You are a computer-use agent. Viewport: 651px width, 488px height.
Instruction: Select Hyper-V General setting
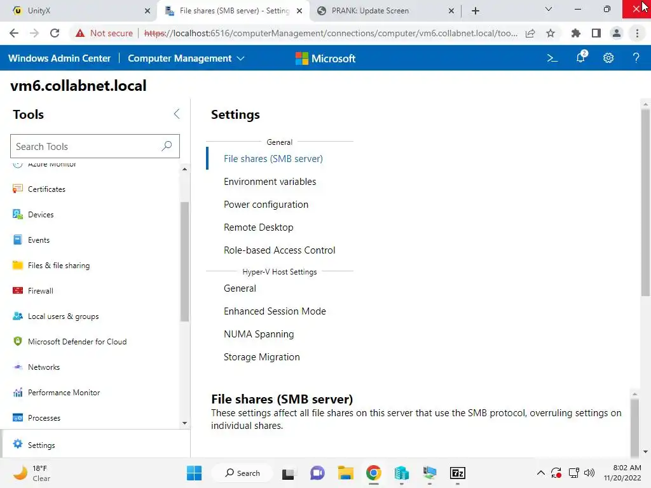pos(240,288)
